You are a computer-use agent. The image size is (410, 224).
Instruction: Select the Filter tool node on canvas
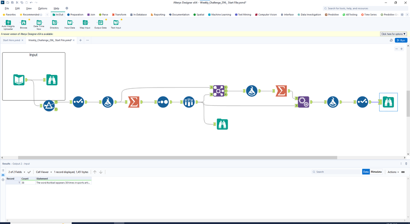pyautogui.click(x=49, y=106)
